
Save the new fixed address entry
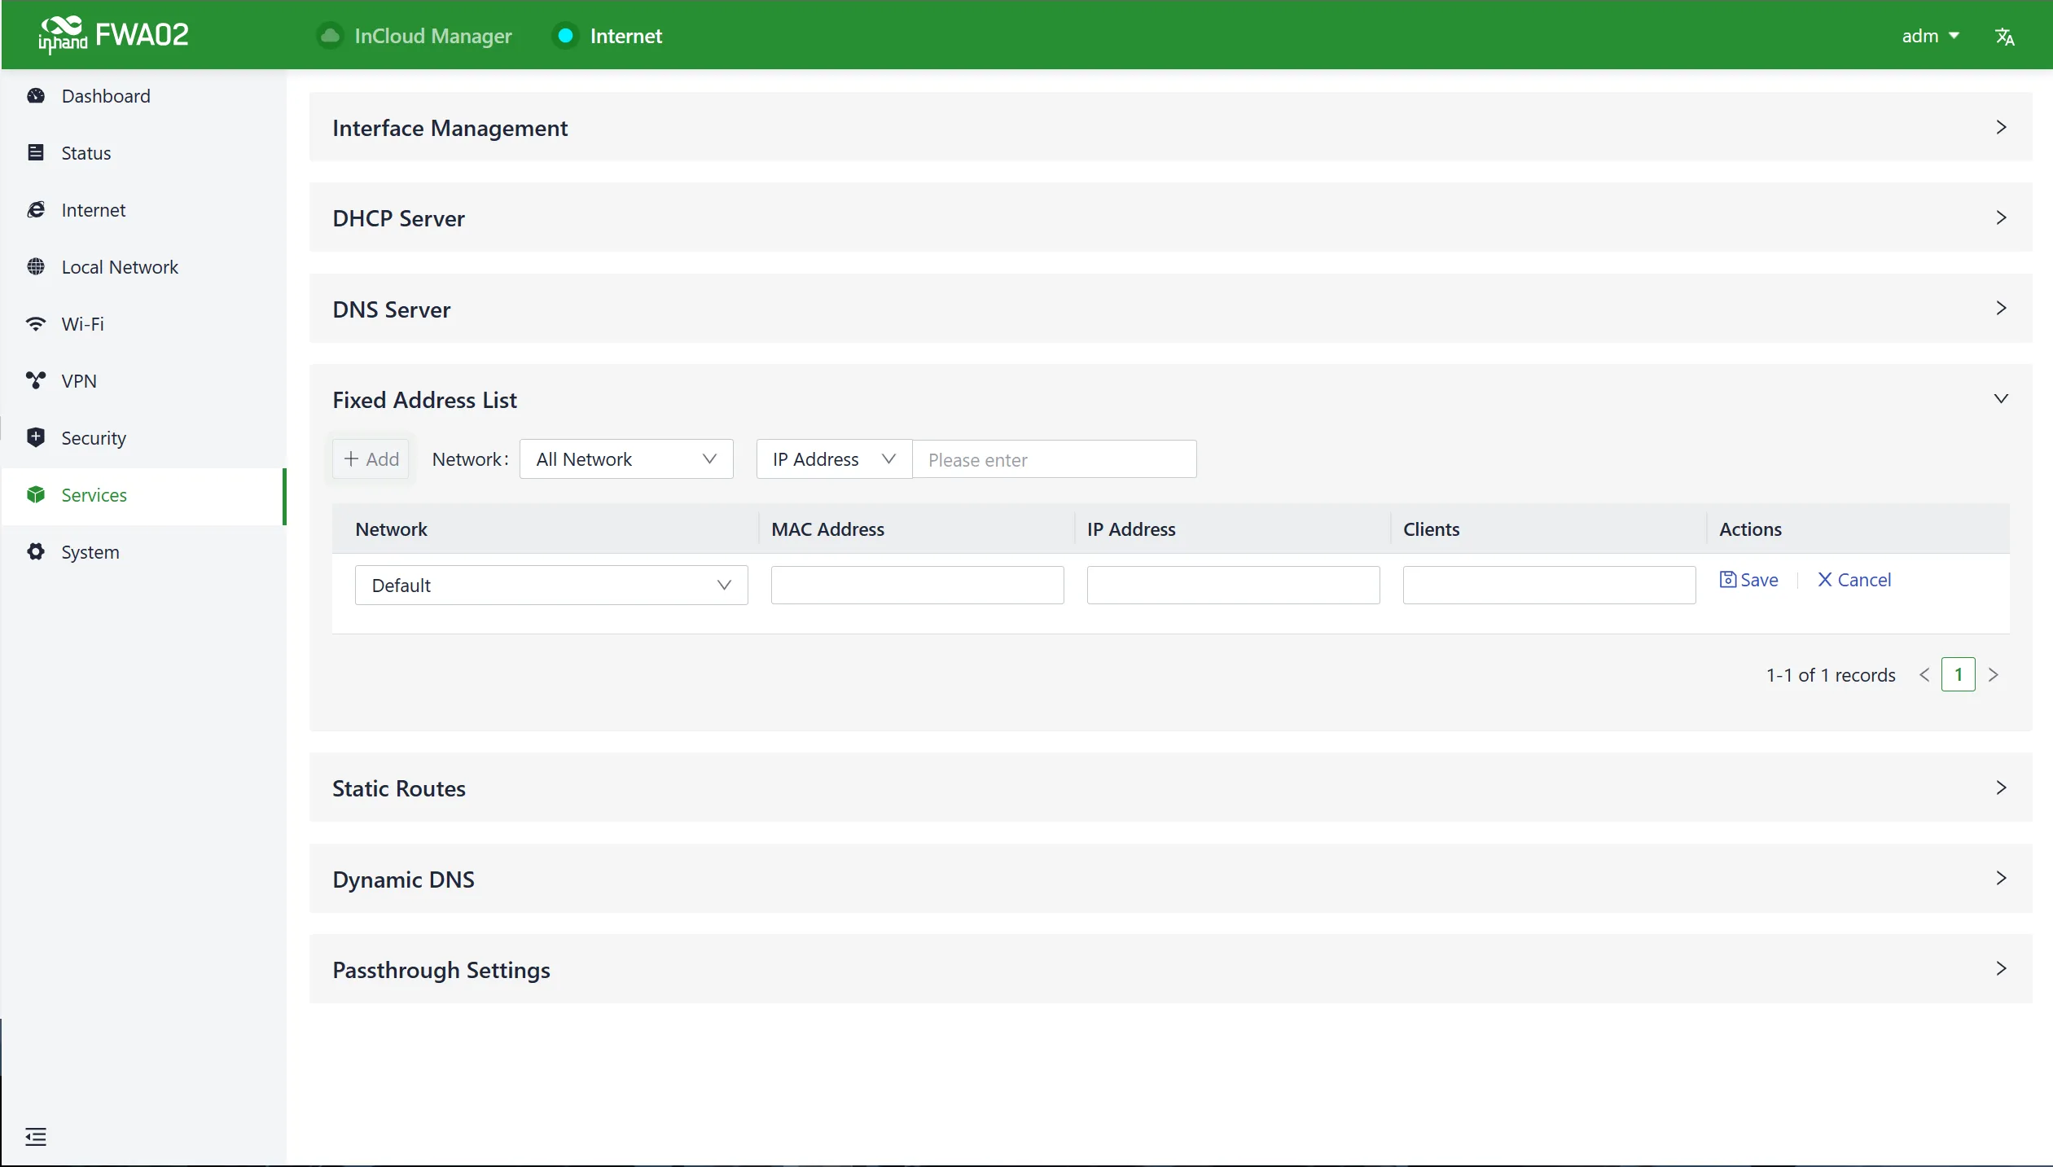(x=1748, y=580)
